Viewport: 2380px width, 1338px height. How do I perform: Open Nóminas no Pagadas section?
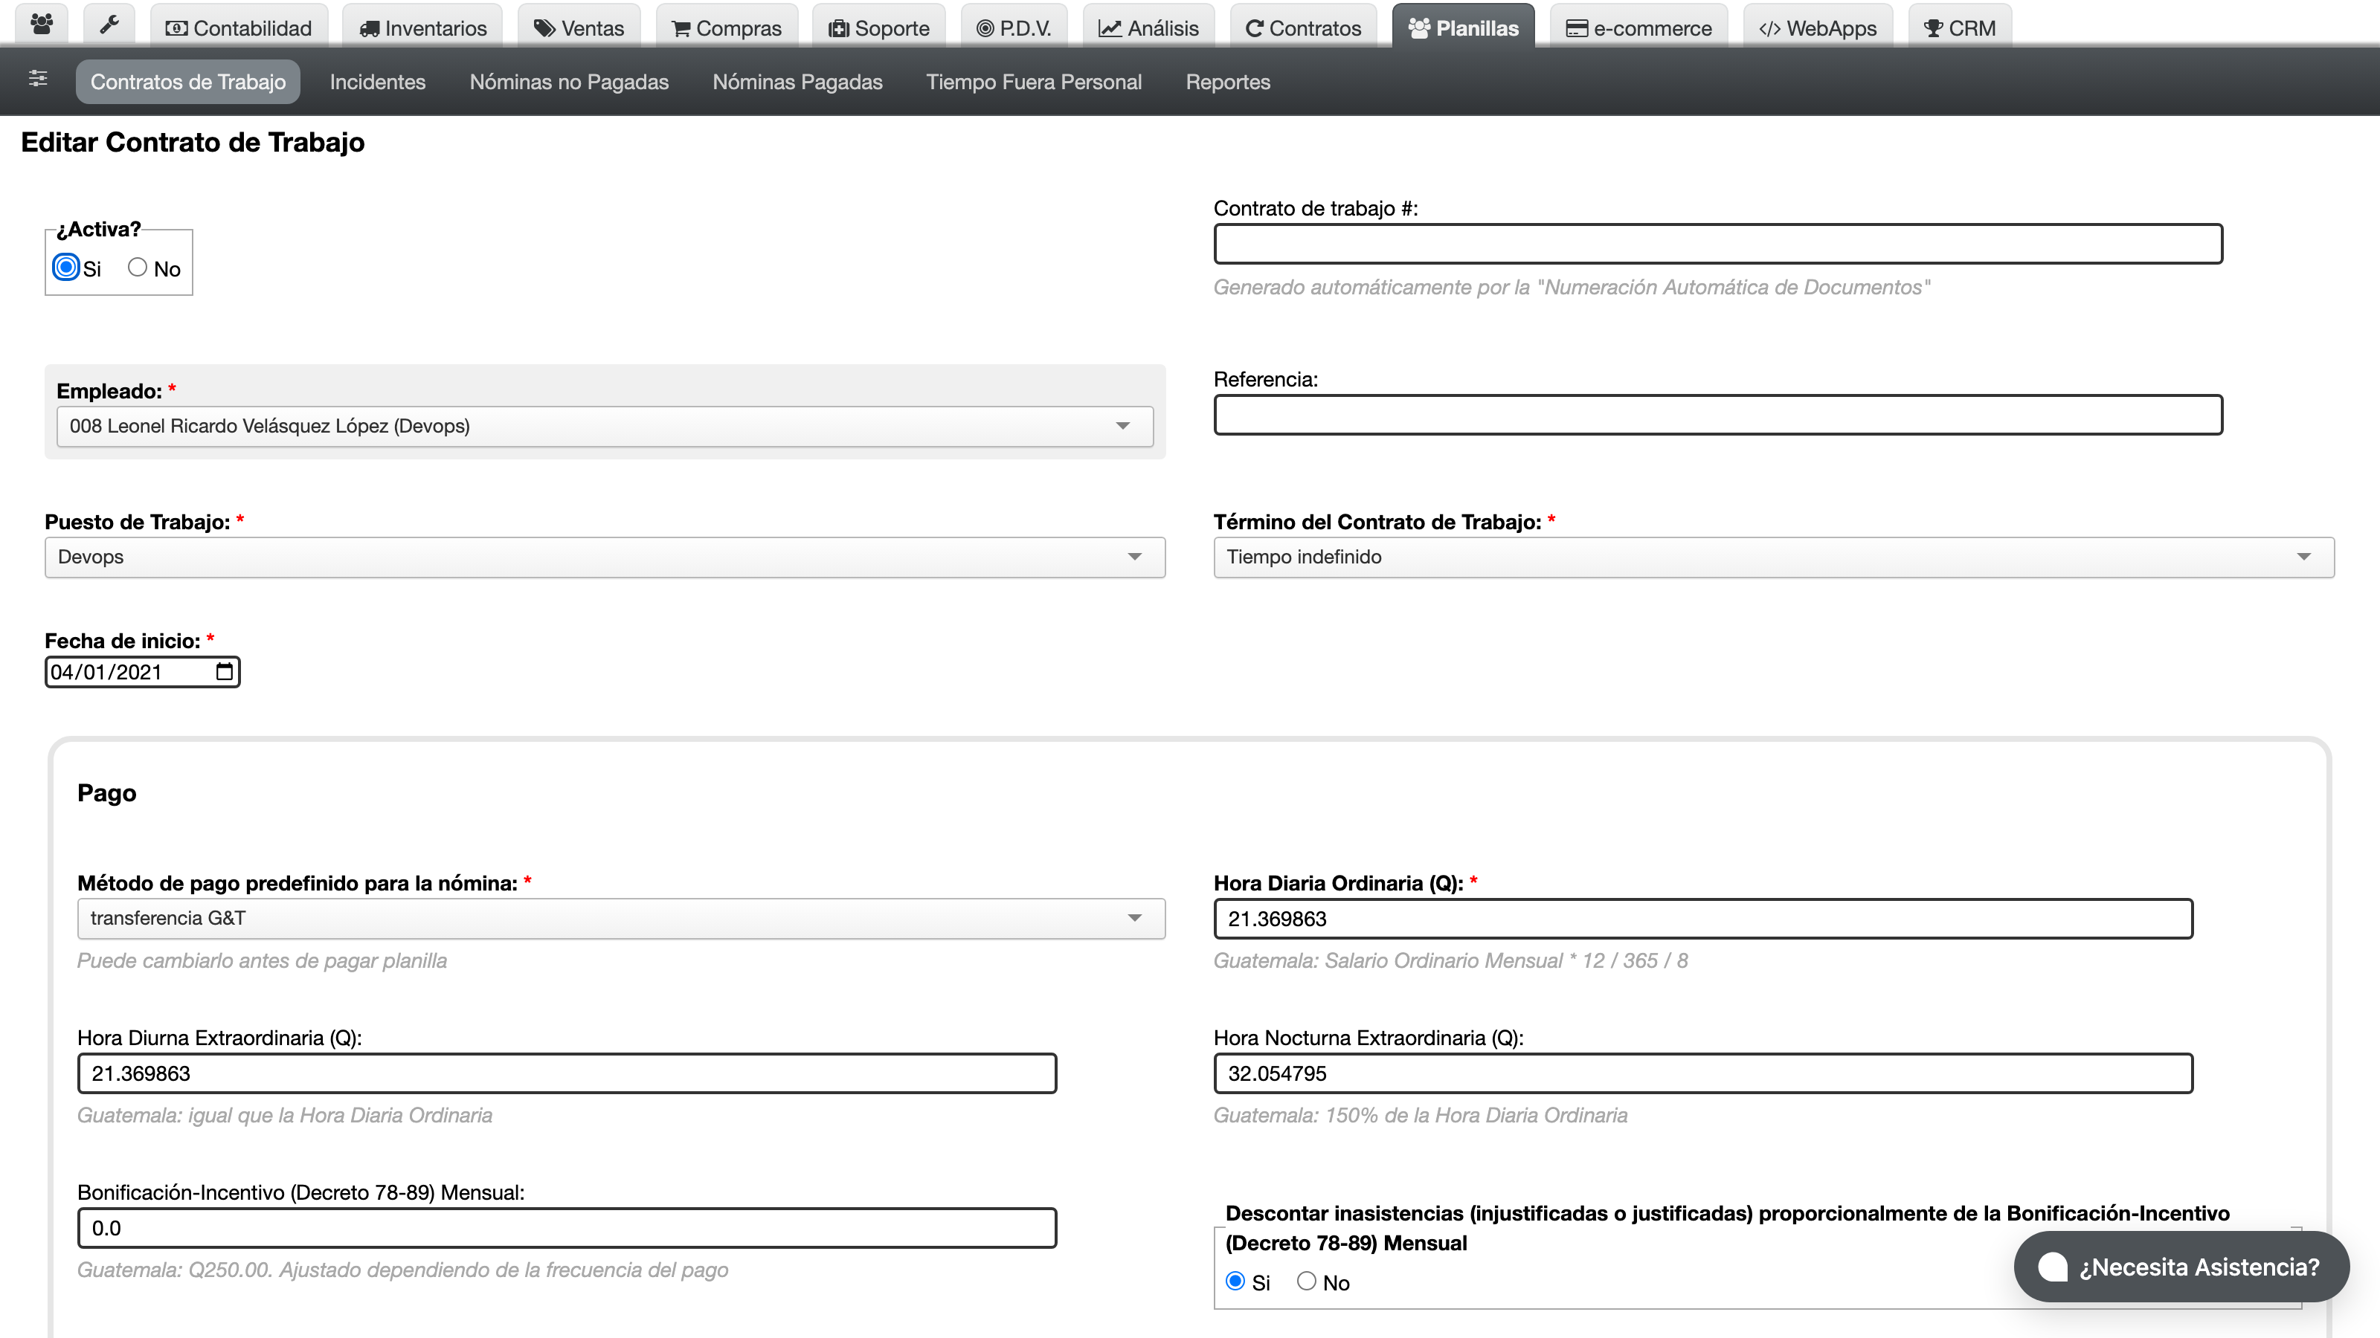pyautogui.click(x=569, y=81)
